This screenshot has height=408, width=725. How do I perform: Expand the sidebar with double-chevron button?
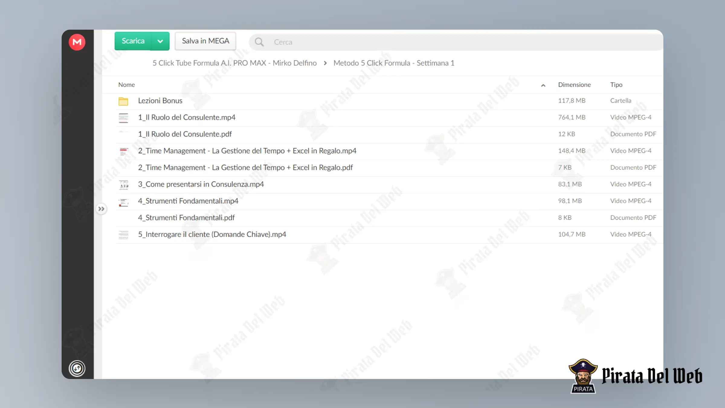(x=101, y=209)
